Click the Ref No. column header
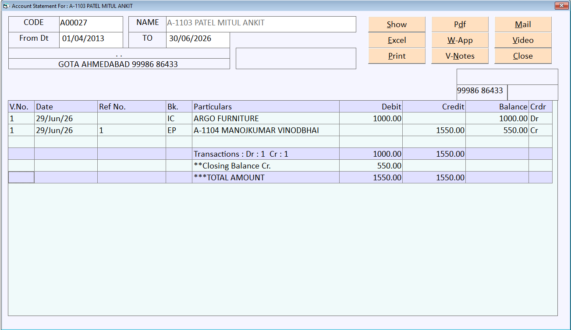 click(131, 107)
